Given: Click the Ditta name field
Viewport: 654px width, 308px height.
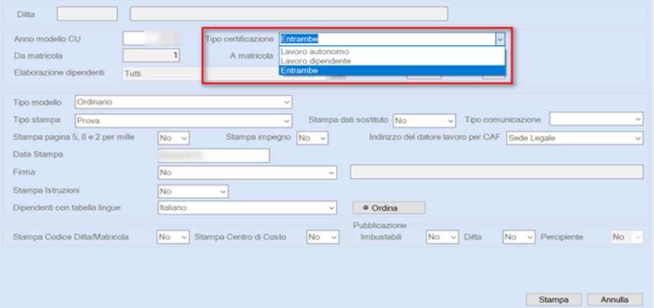Looking at the screenshot, I should (289, 14).
